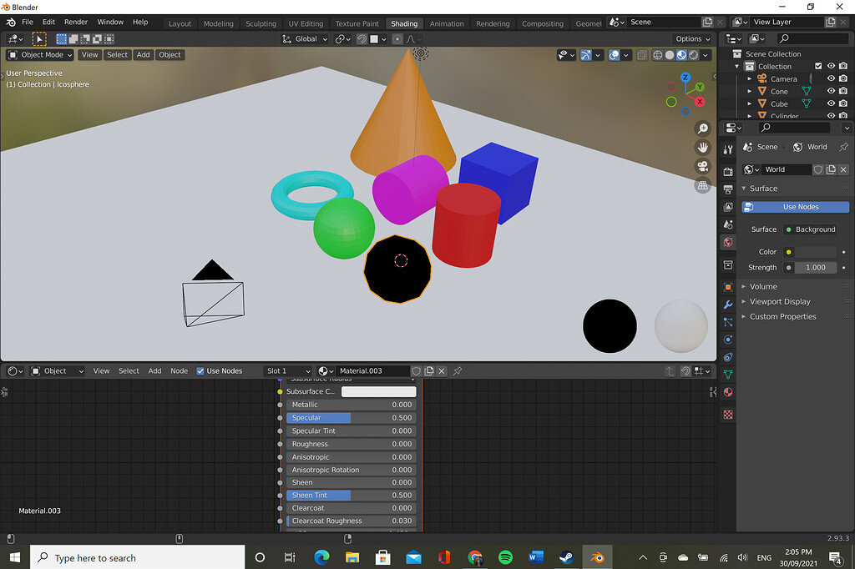Viewport: 855px width, 569px height.
Task: Switch viewport to Rendered shading mode icon
Action: pos(693,55)
